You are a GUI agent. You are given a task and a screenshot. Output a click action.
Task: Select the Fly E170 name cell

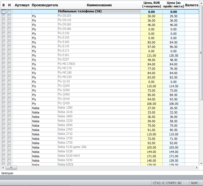point(99,47)
